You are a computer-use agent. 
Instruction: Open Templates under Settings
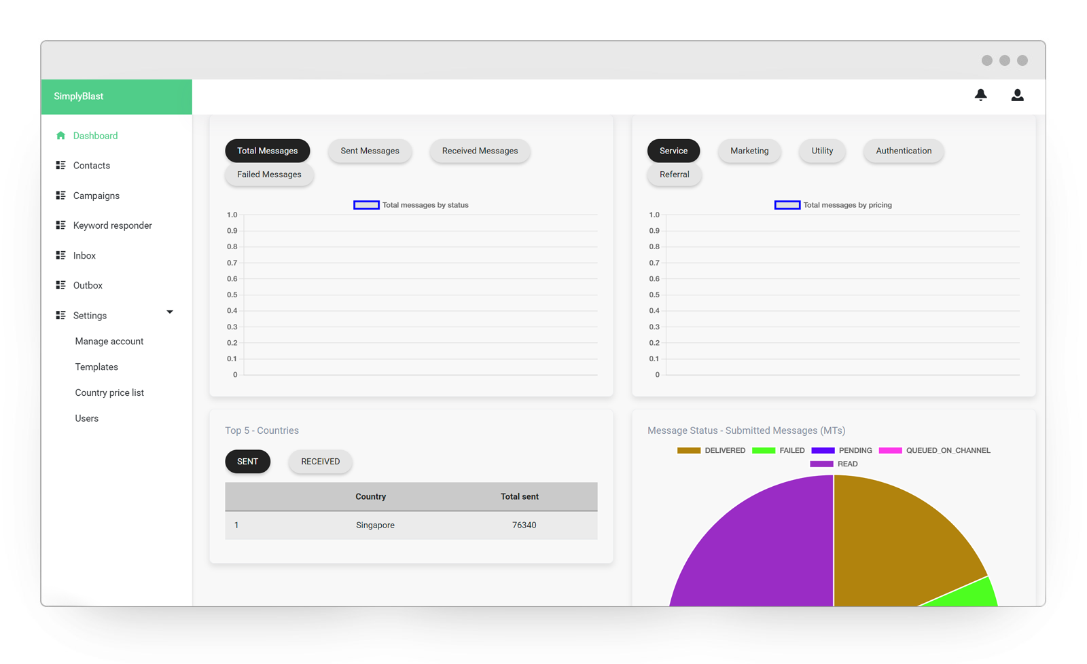click(x=96, y=367)
